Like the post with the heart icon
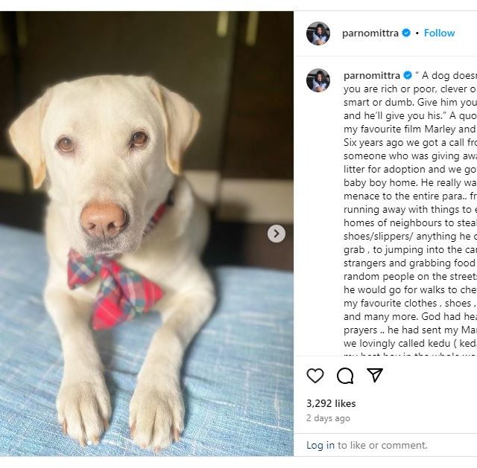Screen dimensions: 477x468 [315, 376]
